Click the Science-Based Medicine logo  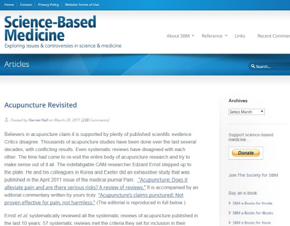(50, 28)
